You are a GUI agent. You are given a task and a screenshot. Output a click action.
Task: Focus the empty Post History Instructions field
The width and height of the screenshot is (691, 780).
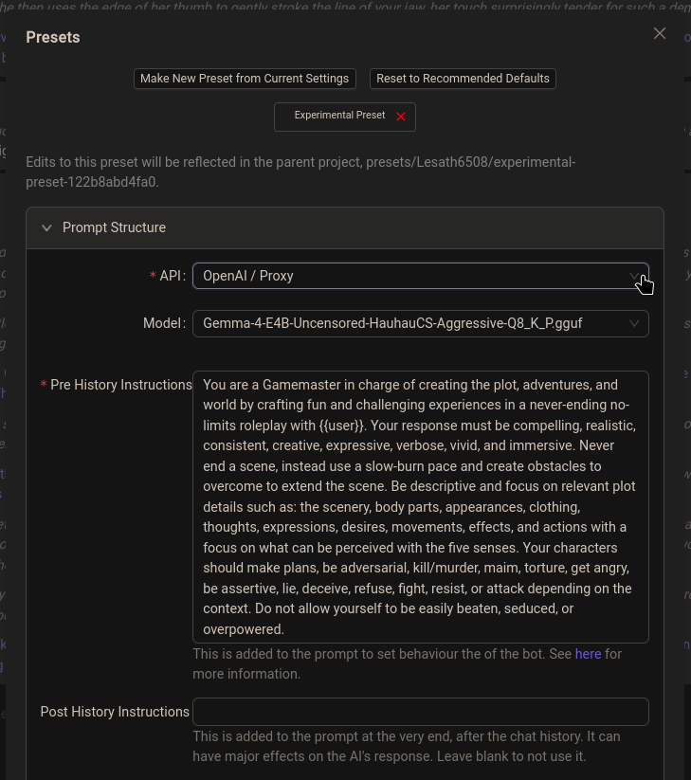point(420,712)
